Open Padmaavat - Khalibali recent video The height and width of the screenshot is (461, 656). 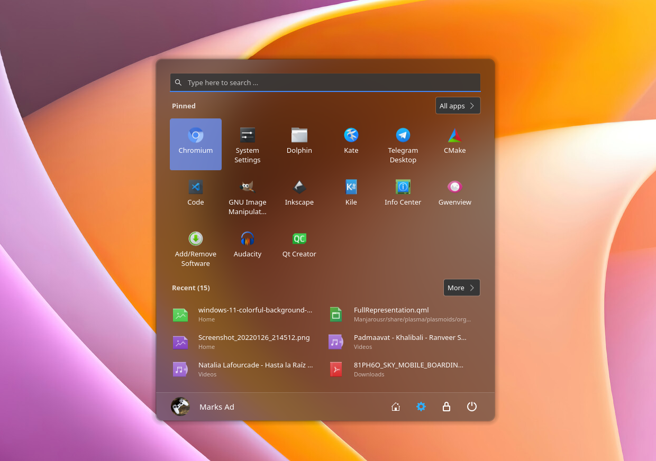tap(403, 342)
